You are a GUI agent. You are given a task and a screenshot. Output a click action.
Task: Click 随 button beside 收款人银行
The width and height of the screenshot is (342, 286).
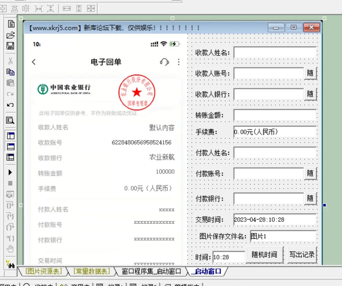(x=310, y=94)
